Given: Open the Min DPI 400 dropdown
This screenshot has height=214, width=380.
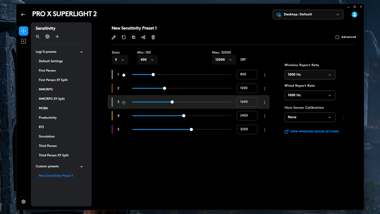Looking at the screenshot, I should pyautogui.click(x=148, y=60).
